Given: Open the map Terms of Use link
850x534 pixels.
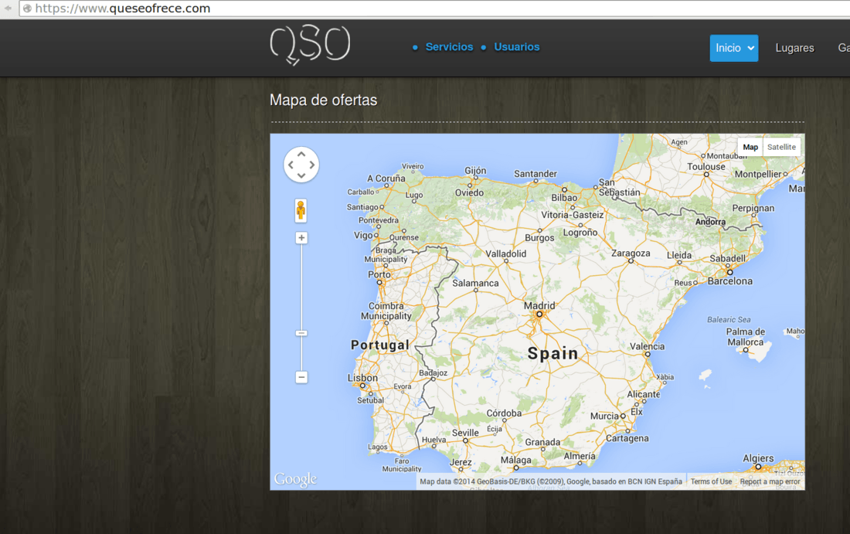Looking at the screenshot, I should pos(711,481).
